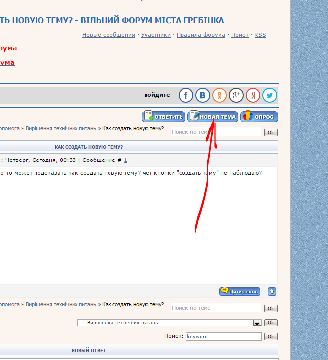Viewport: 328px width, 360px height.
Task: Click the Facebook login icon
Action: (x=186, y=95)
